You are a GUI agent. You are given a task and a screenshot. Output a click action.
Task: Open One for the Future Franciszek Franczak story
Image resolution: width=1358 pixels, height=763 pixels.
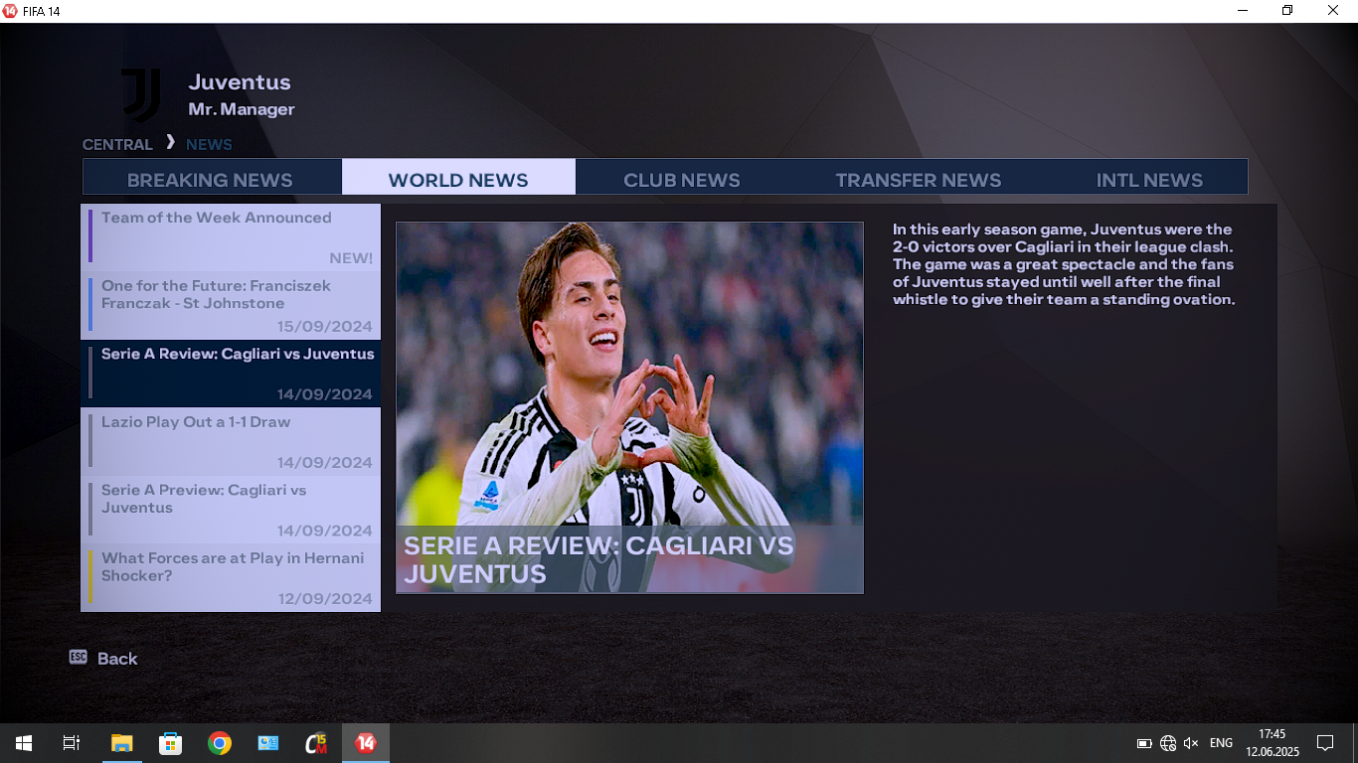coord(231,305)
